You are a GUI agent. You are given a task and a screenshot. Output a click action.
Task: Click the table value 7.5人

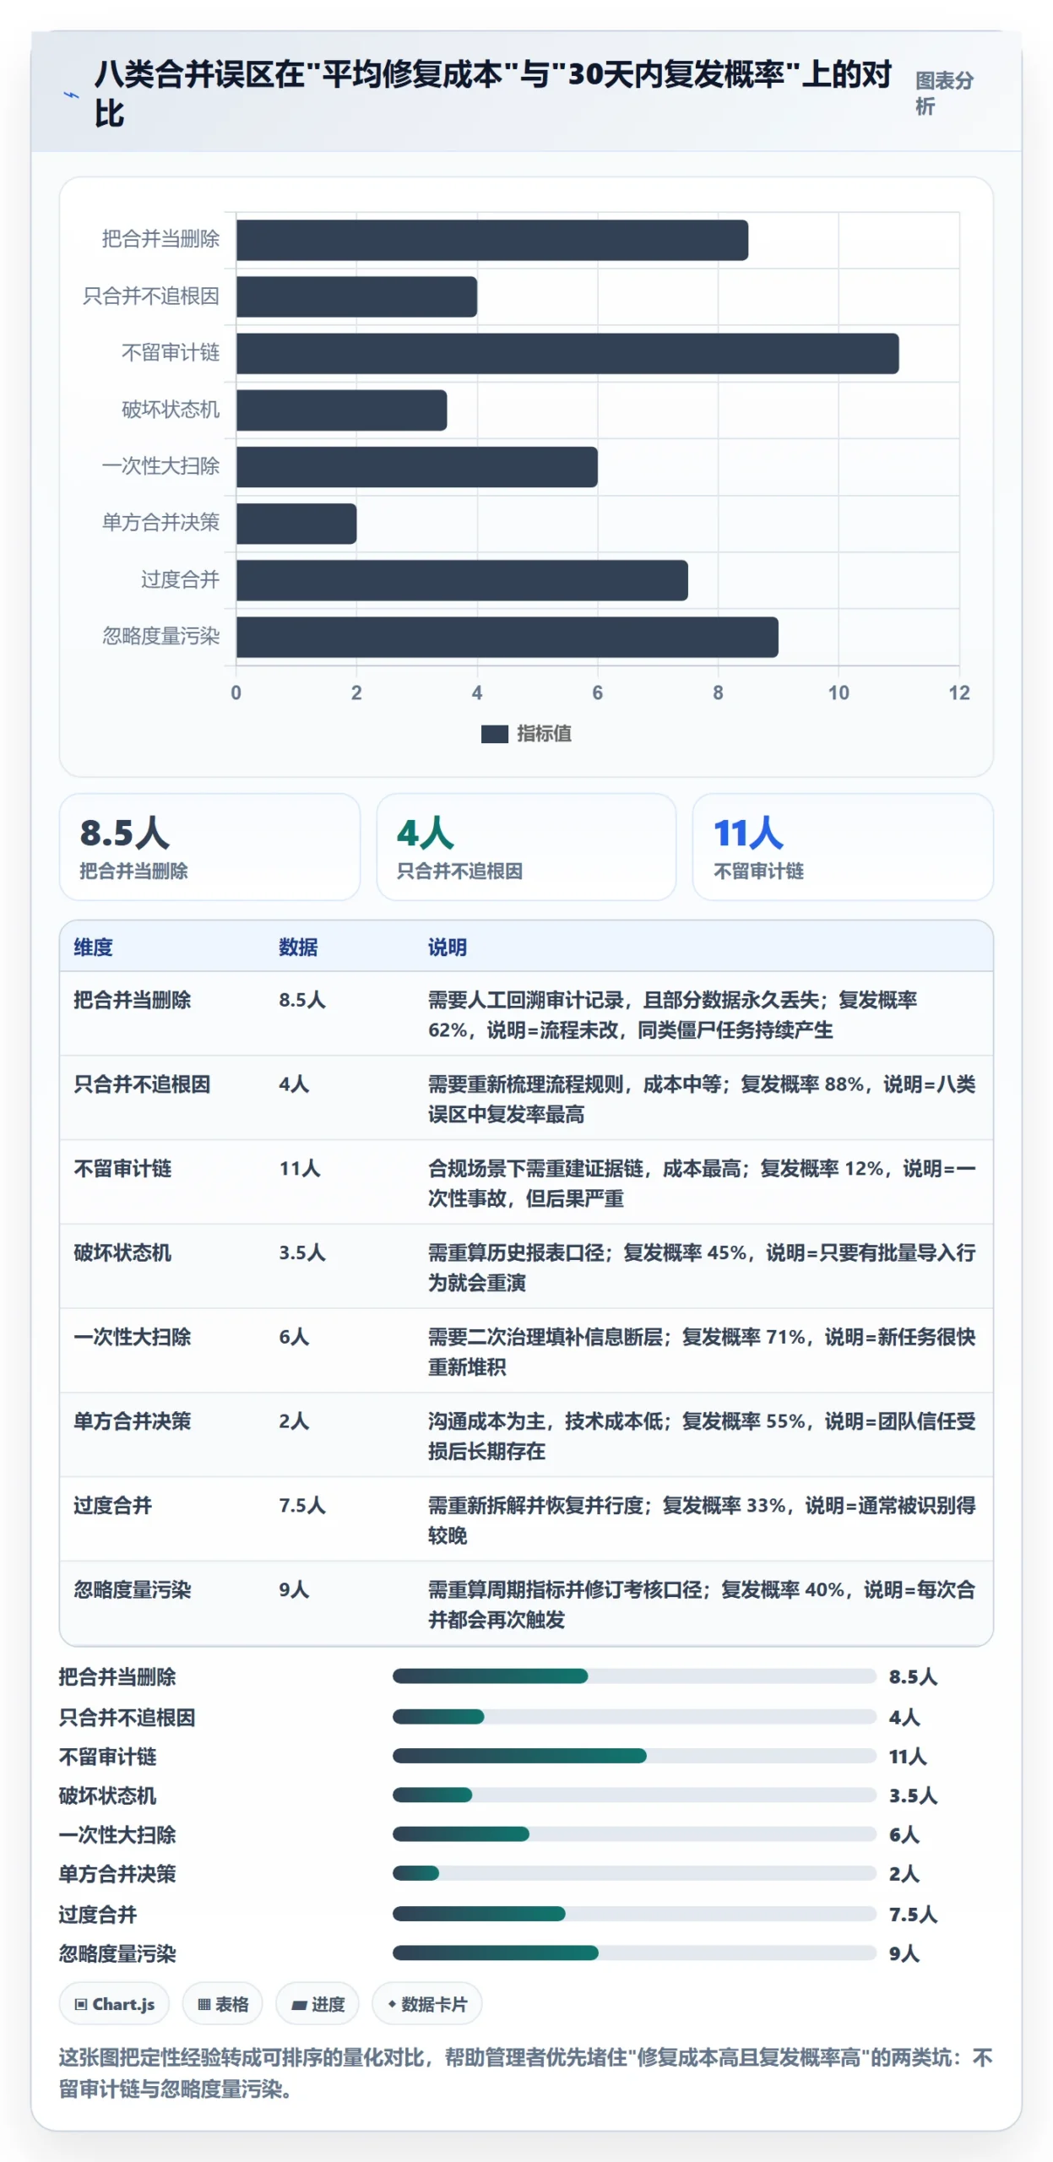click(302, 1505)
